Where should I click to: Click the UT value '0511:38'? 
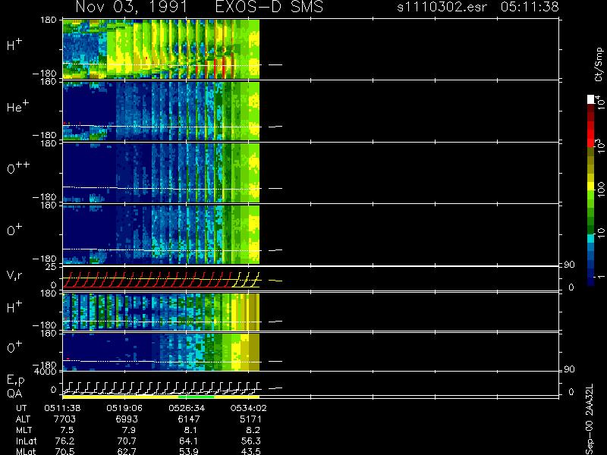point(62,408)
